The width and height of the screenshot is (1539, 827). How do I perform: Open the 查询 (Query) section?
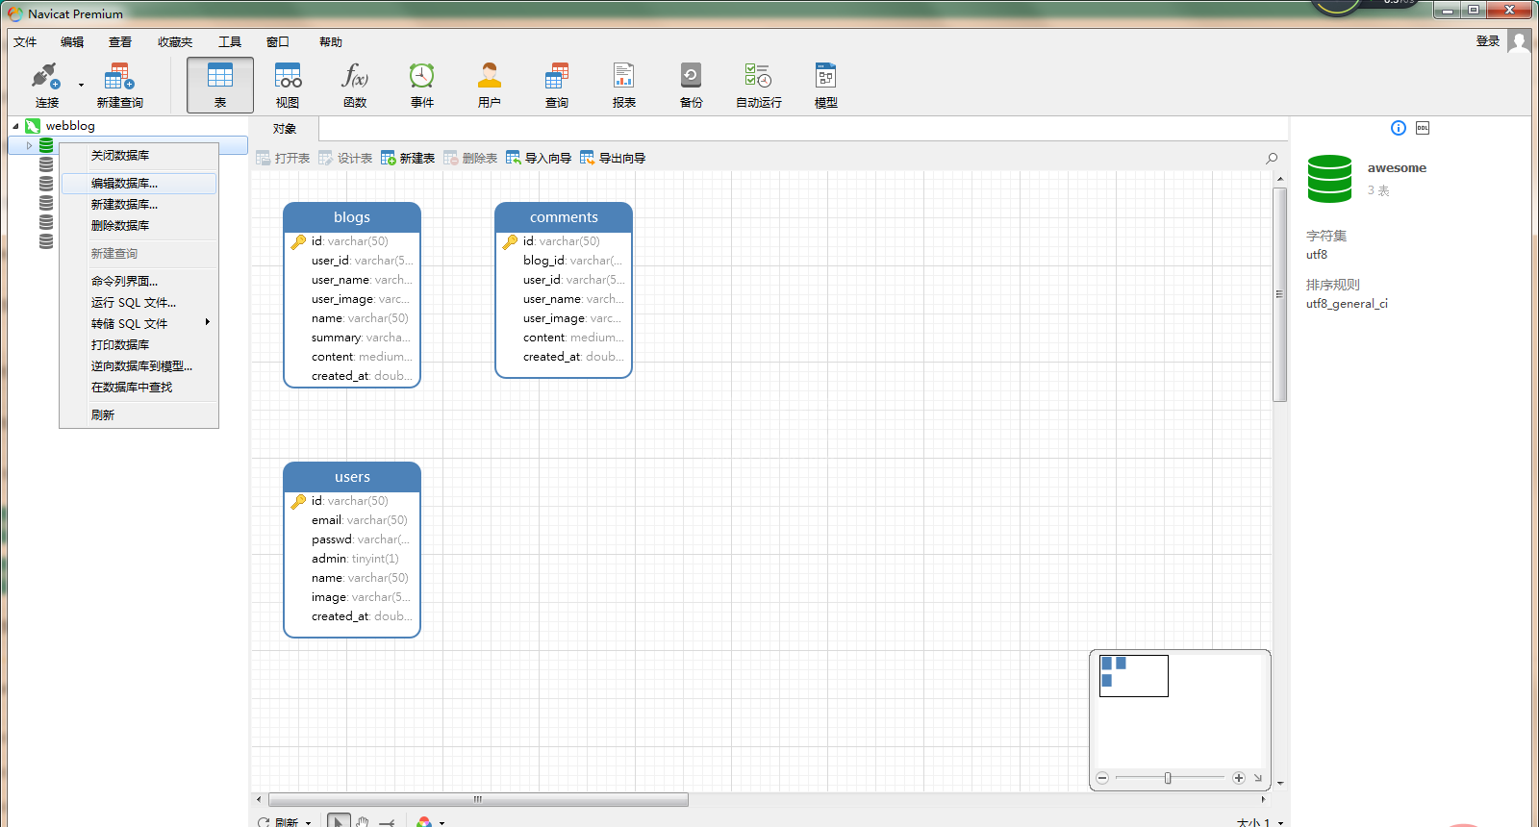pos(557,86)
